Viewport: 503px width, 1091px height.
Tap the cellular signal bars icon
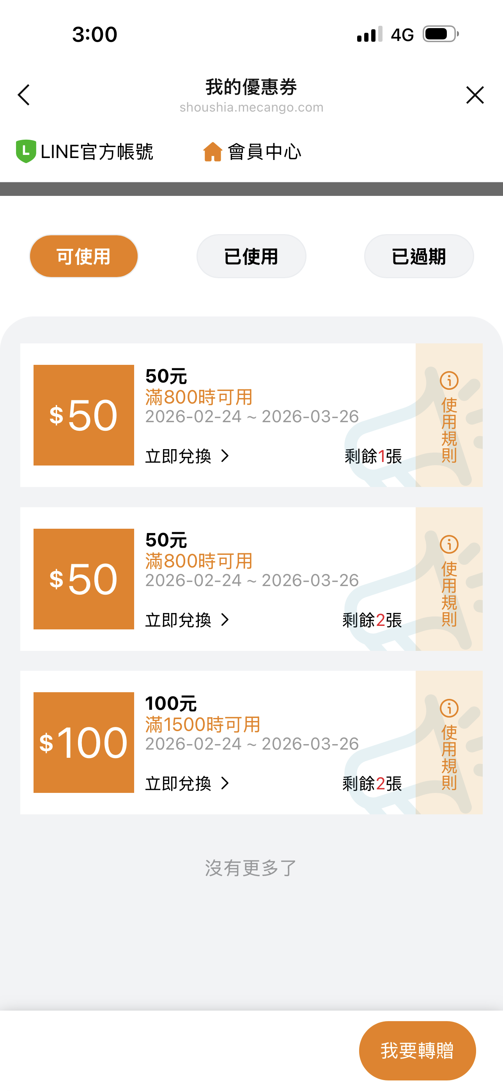(x=370, y=34)
